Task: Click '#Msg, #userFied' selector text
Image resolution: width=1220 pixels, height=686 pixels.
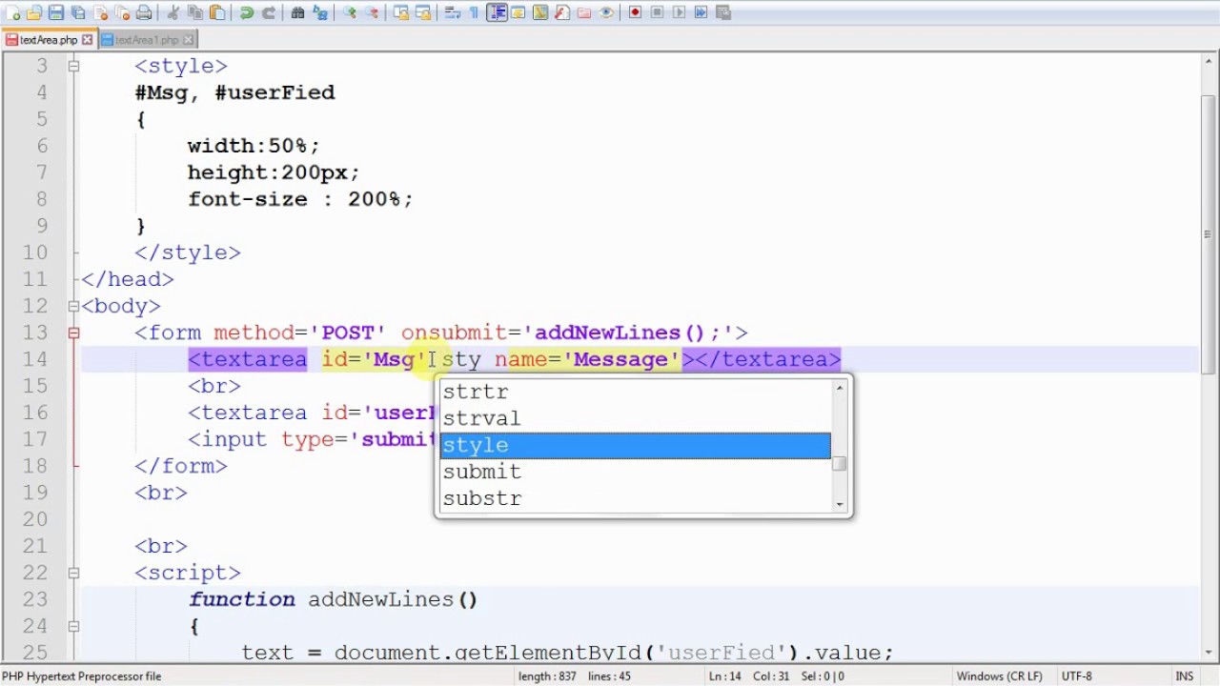Action: [234, 92]
